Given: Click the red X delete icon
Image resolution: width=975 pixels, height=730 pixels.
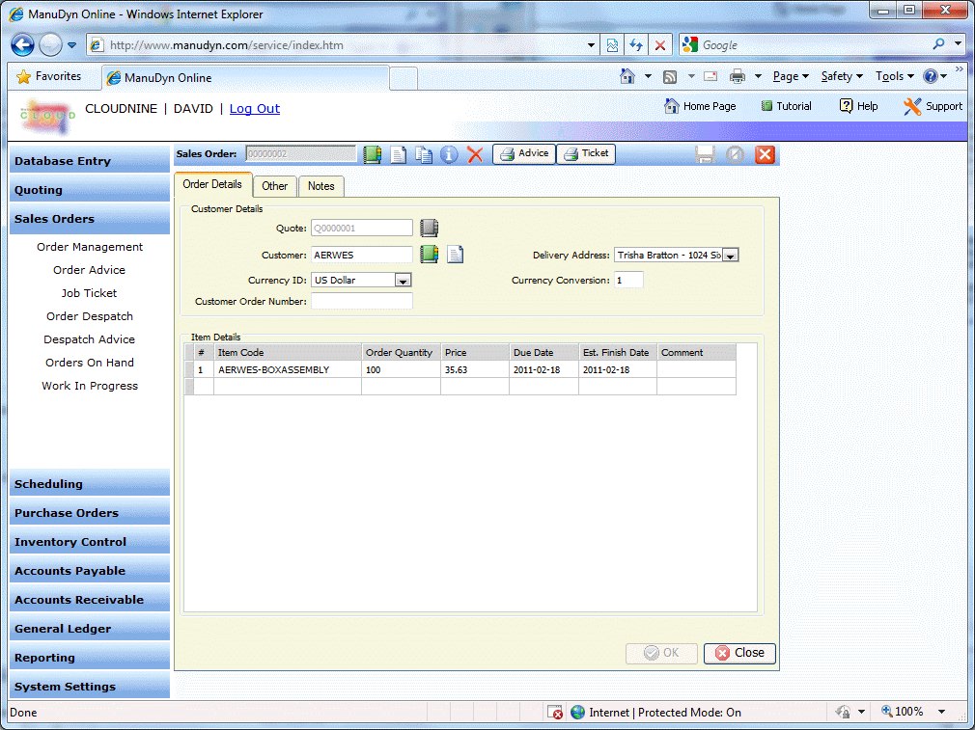Looking at the screenshot, I should (475, 154).
